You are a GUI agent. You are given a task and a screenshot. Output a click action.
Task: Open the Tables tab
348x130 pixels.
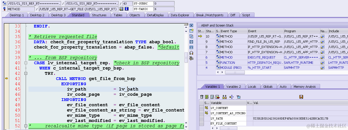click(118, 15)
